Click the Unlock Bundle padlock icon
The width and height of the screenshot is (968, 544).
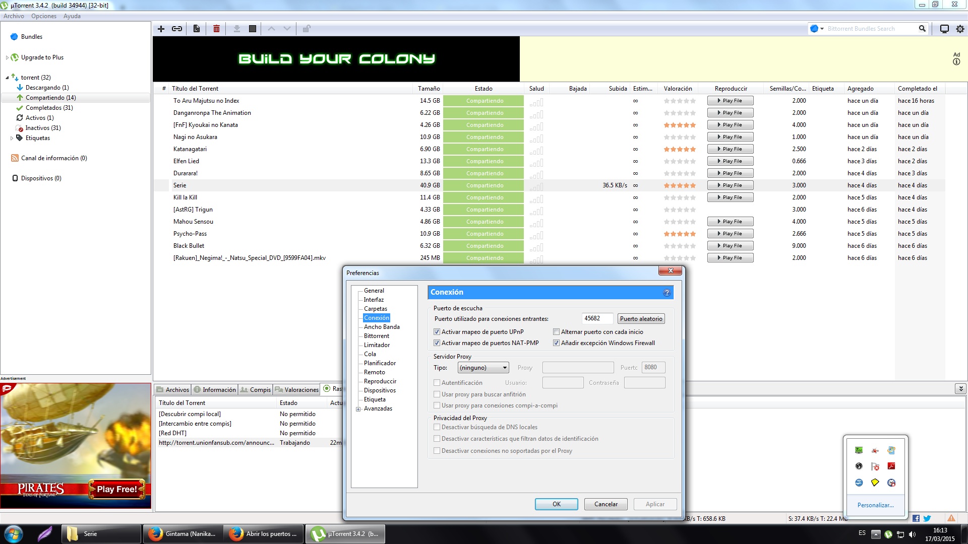[307, 29]
